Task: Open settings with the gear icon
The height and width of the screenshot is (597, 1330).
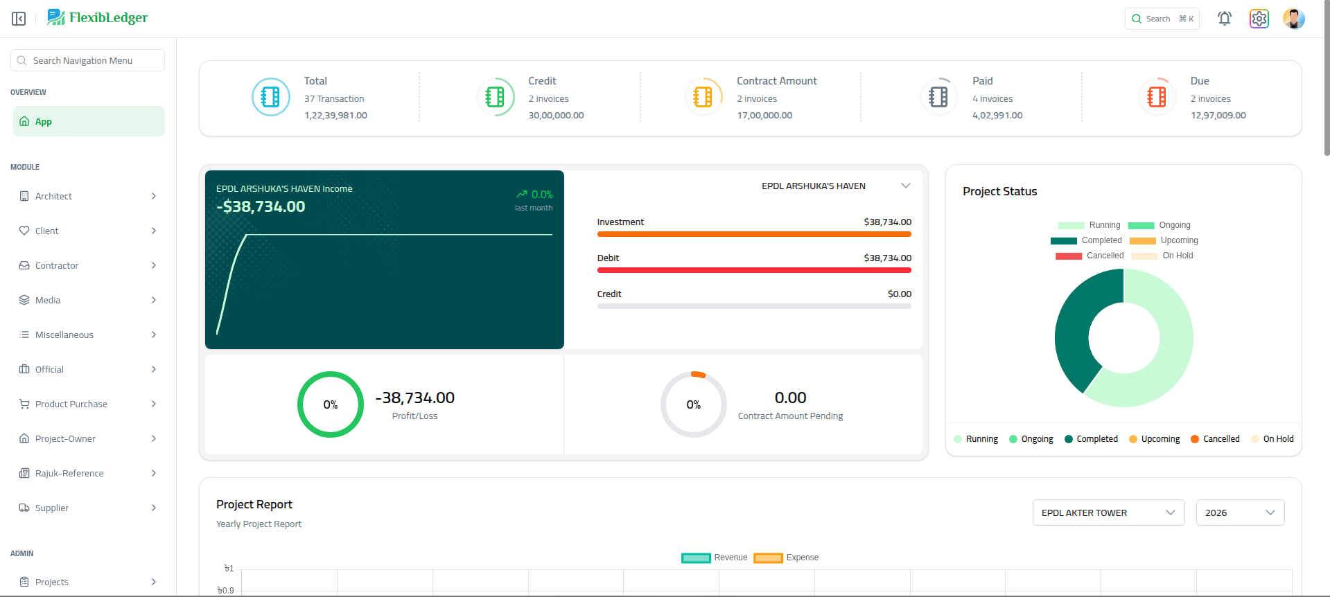Action: pos(1259,19)
